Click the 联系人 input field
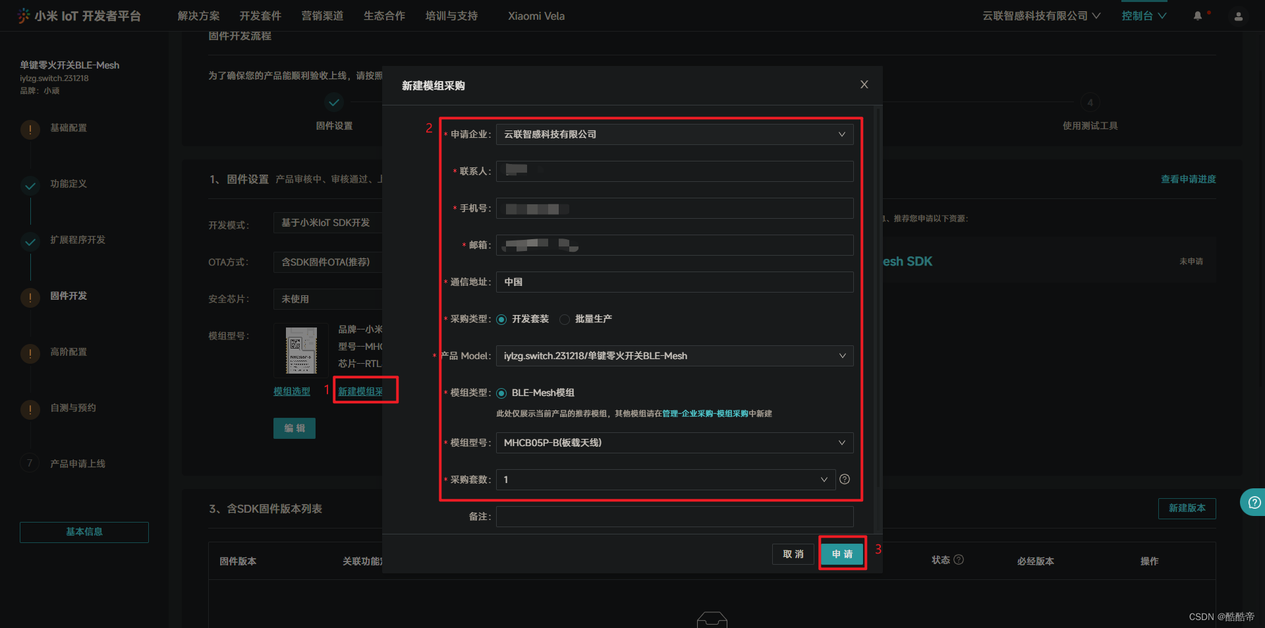The width and height of the screenshot is (1265, 628). pyautogui.click(x=675, y=171)
